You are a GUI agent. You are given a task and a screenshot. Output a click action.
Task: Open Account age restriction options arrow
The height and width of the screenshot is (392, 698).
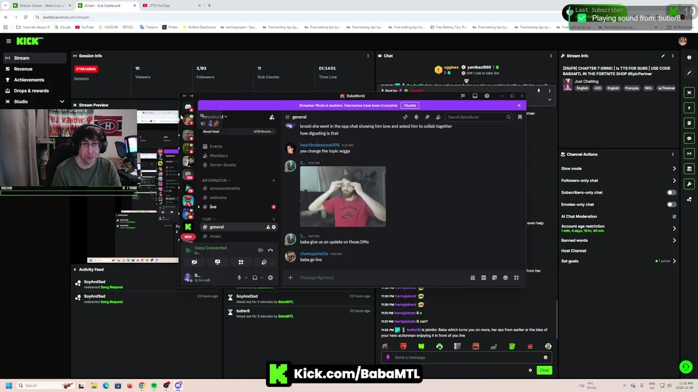pyautogui.click(x=674, y=228)
